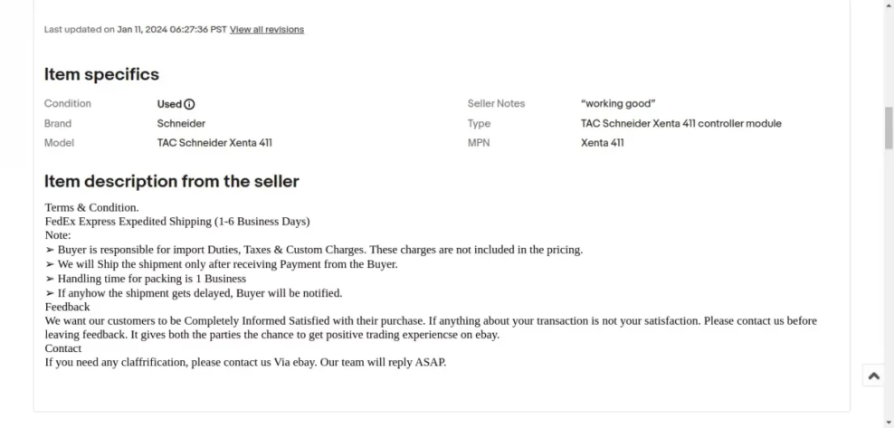Screen dimensions: 894x428
Task: Click the Condition label
Action: coord(68,103)
